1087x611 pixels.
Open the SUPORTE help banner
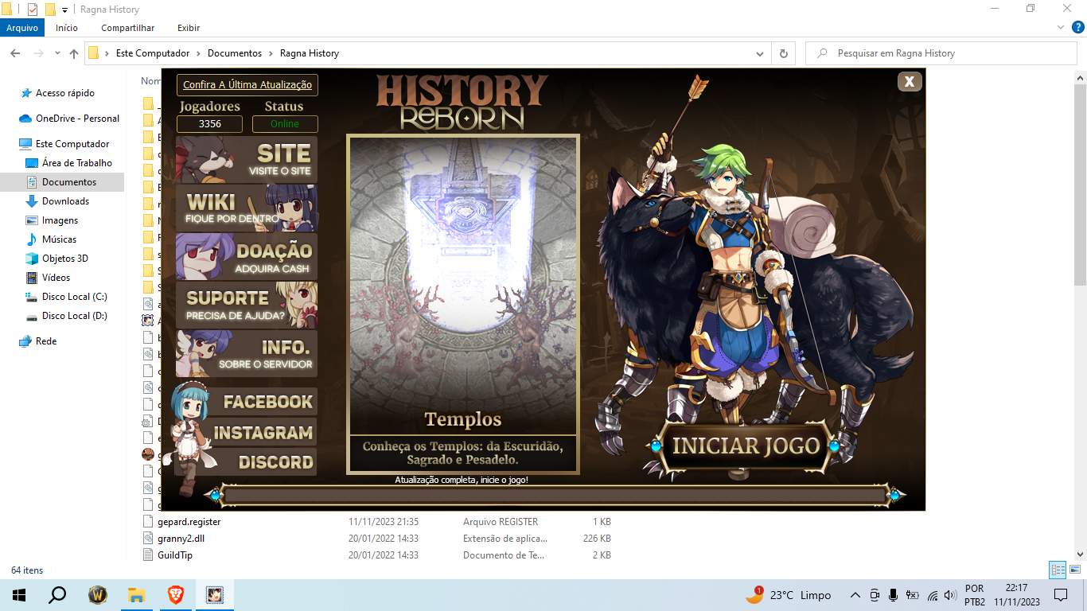point(246,305)
